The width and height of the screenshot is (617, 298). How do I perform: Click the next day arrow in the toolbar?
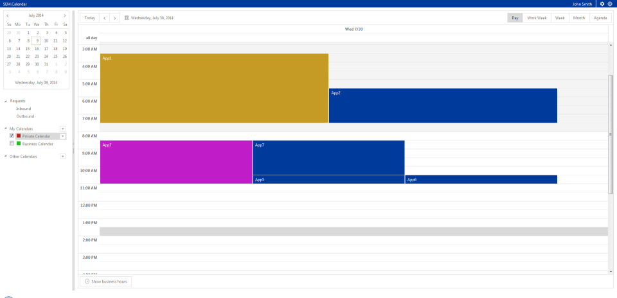click(x=114, y=18)
